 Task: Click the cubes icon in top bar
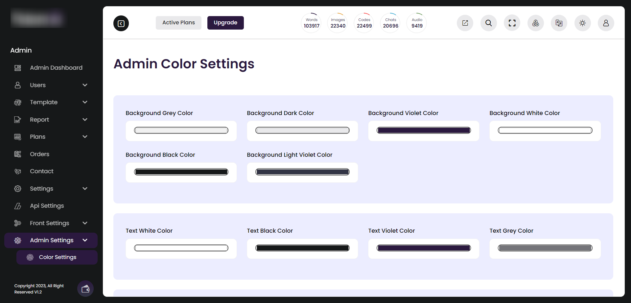click(x=536, y=23)
